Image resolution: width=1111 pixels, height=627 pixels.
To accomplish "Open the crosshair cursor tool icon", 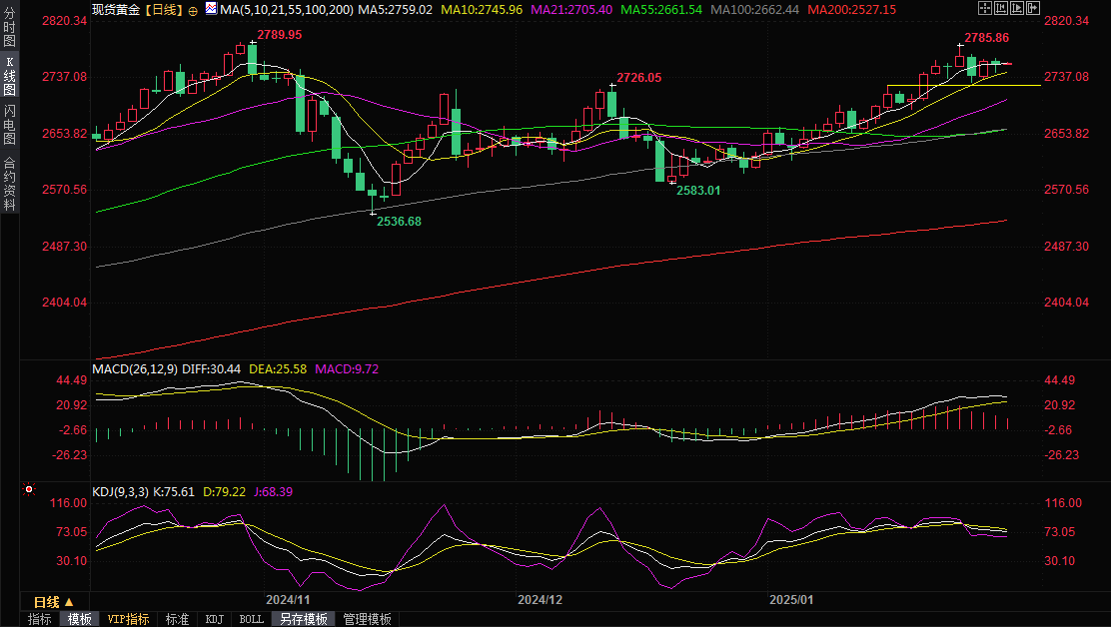I will (x=985, y=8).
